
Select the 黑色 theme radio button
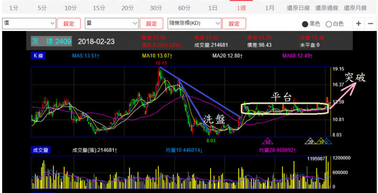click(x=305, y=24)
